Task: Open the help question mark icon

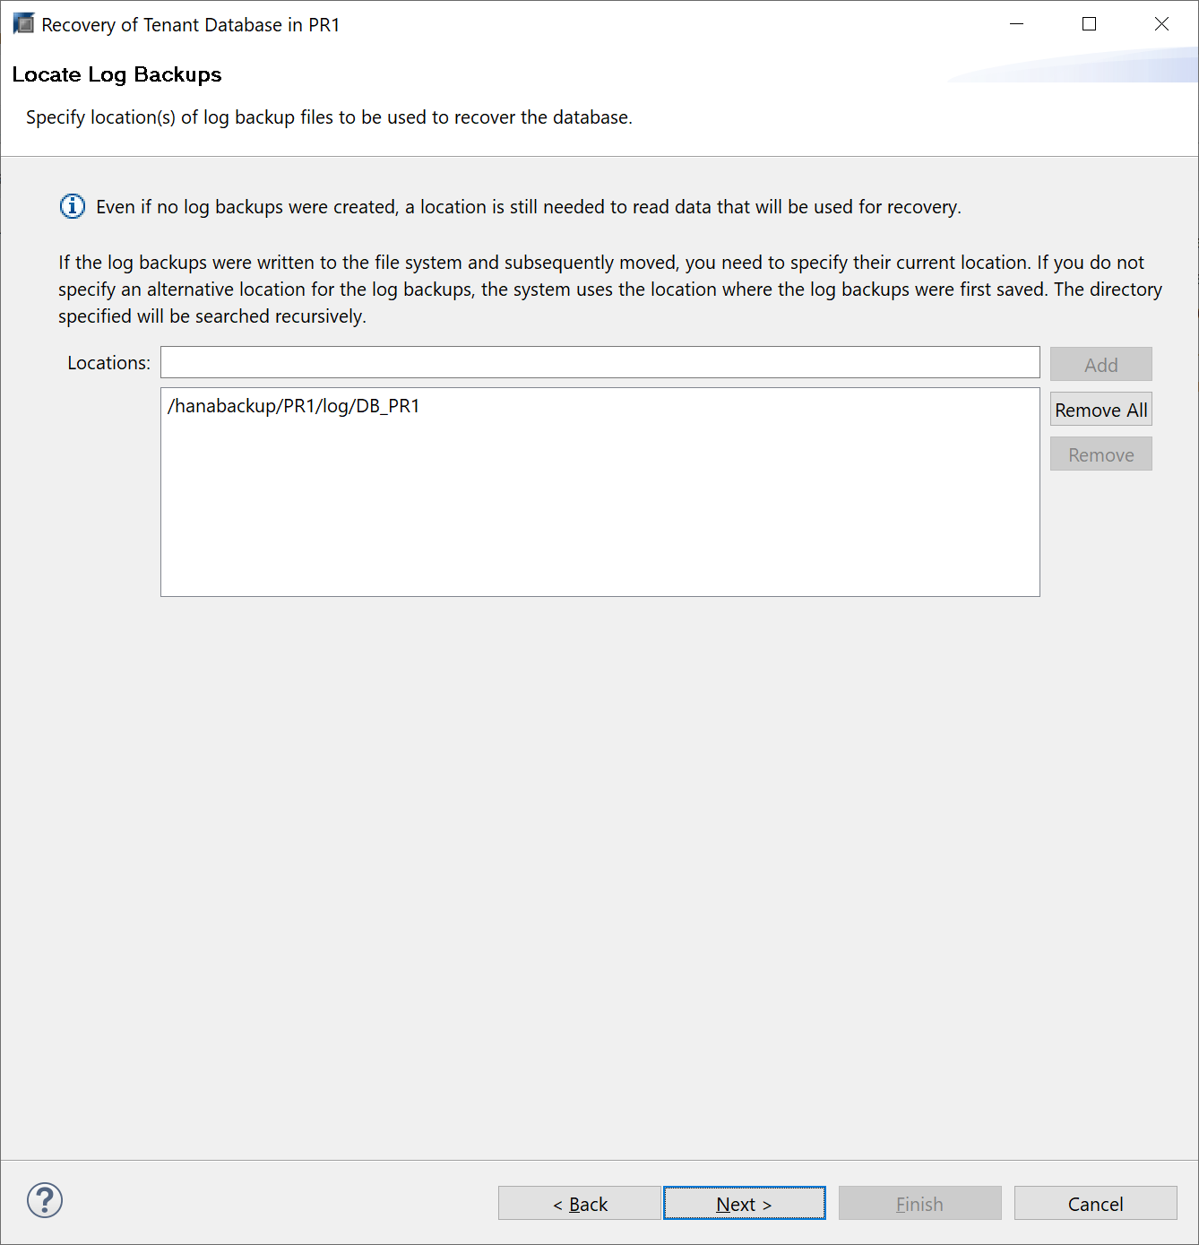Action: click(45, 1200)
